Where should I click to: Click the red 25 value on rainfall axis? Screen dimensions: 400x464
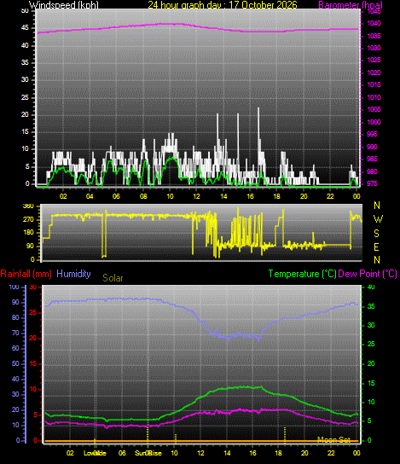pos(33,312)
